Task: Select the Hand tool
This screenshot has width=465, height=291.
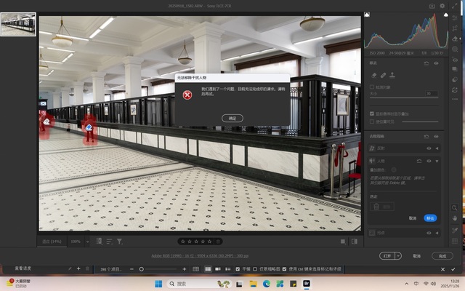Action: [456, 218]
